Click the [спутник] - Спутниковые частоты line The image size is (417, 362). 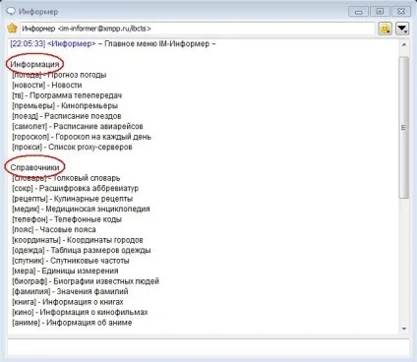[71, 261]
